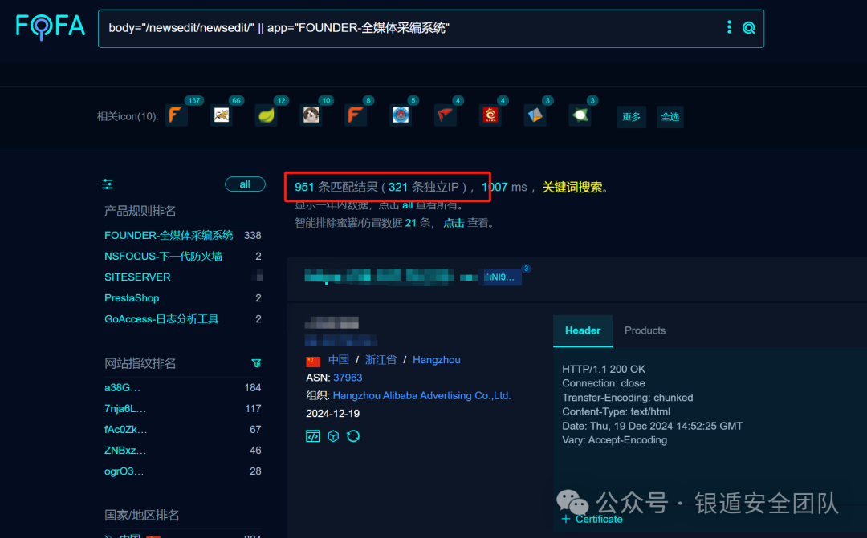This screenshot has width=867, height=538.
Task: Filter by PrestaShop product
Action: click(x=132, y=298)
